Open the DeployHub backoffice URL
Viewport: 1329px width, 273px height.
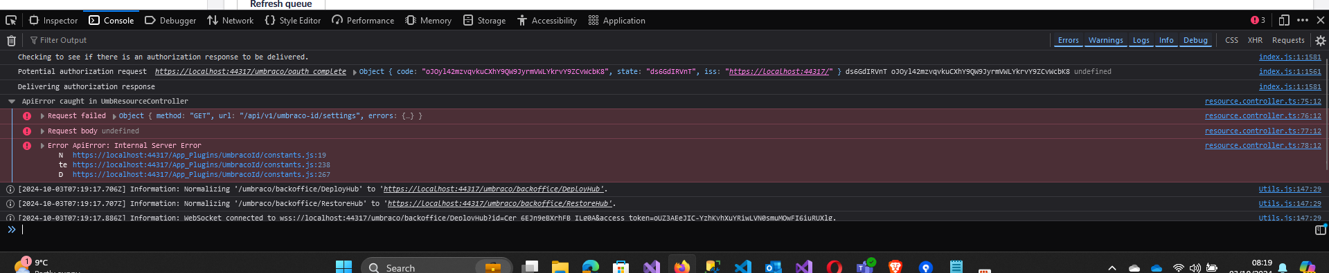[494, 189]
